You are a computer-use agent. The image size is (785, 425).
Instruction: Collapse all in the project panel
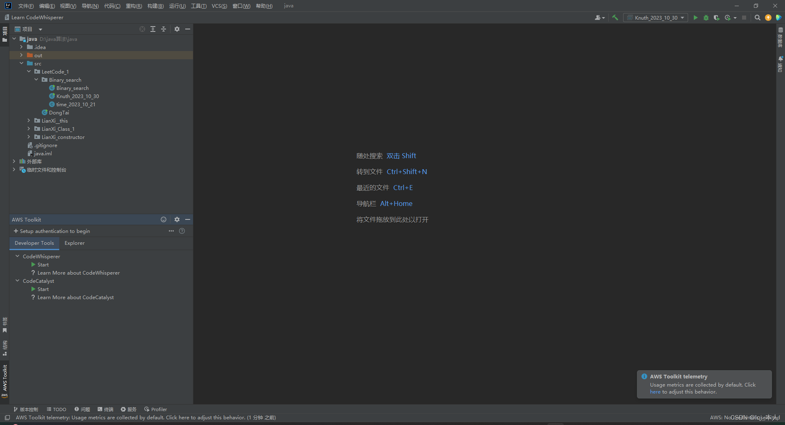[x=164, y=29]
